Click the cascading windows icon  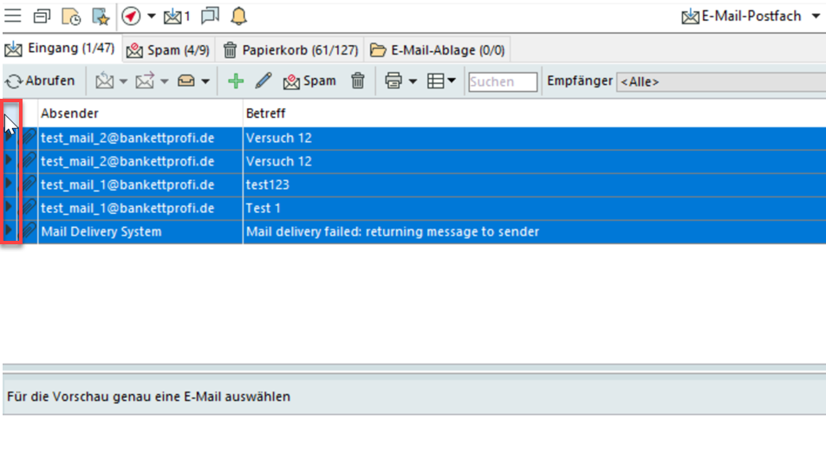(42, 16)
